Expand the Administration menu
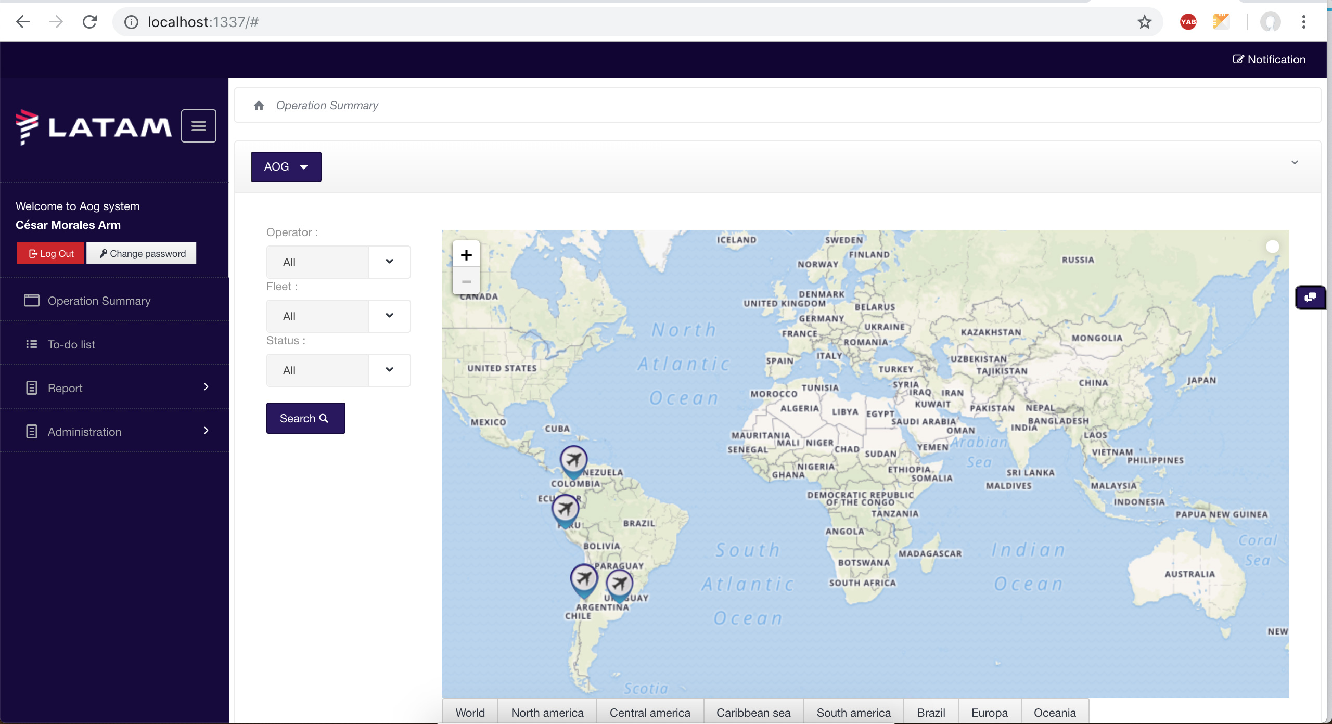1332x724 pixels. tap(114, 432)
